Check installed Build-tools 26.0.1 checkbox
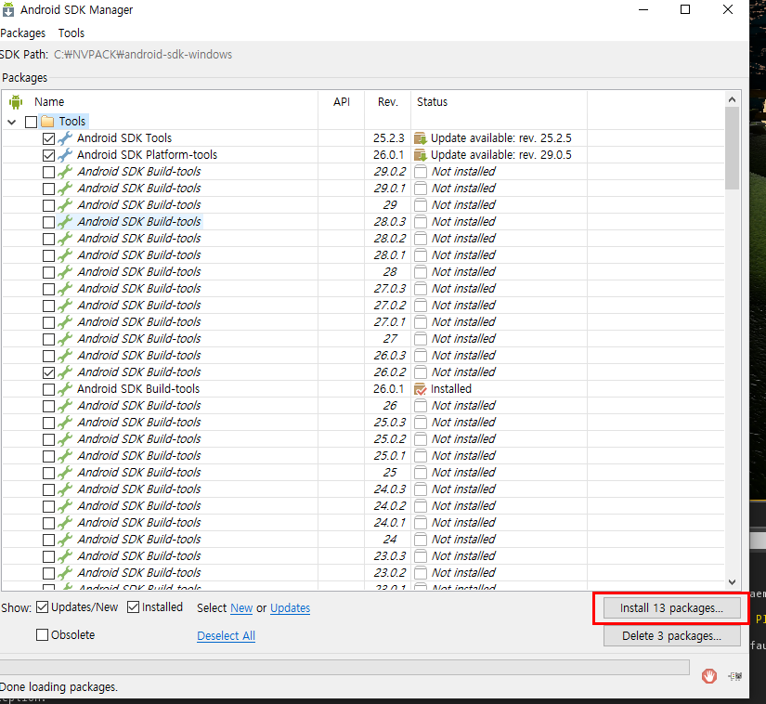766x704 pixels. [x=48, y=389]
